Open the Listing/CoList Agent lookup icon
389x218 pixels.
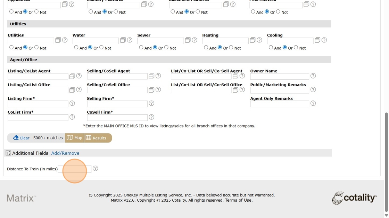click(x=72, y=76)
